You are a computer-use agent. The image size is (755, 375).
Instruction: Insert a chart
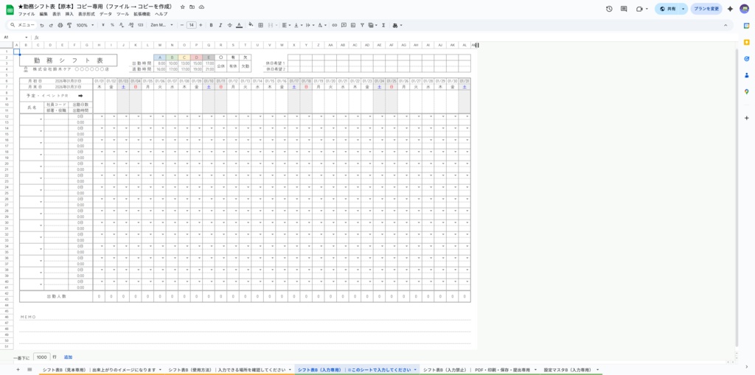coord(353,25)
